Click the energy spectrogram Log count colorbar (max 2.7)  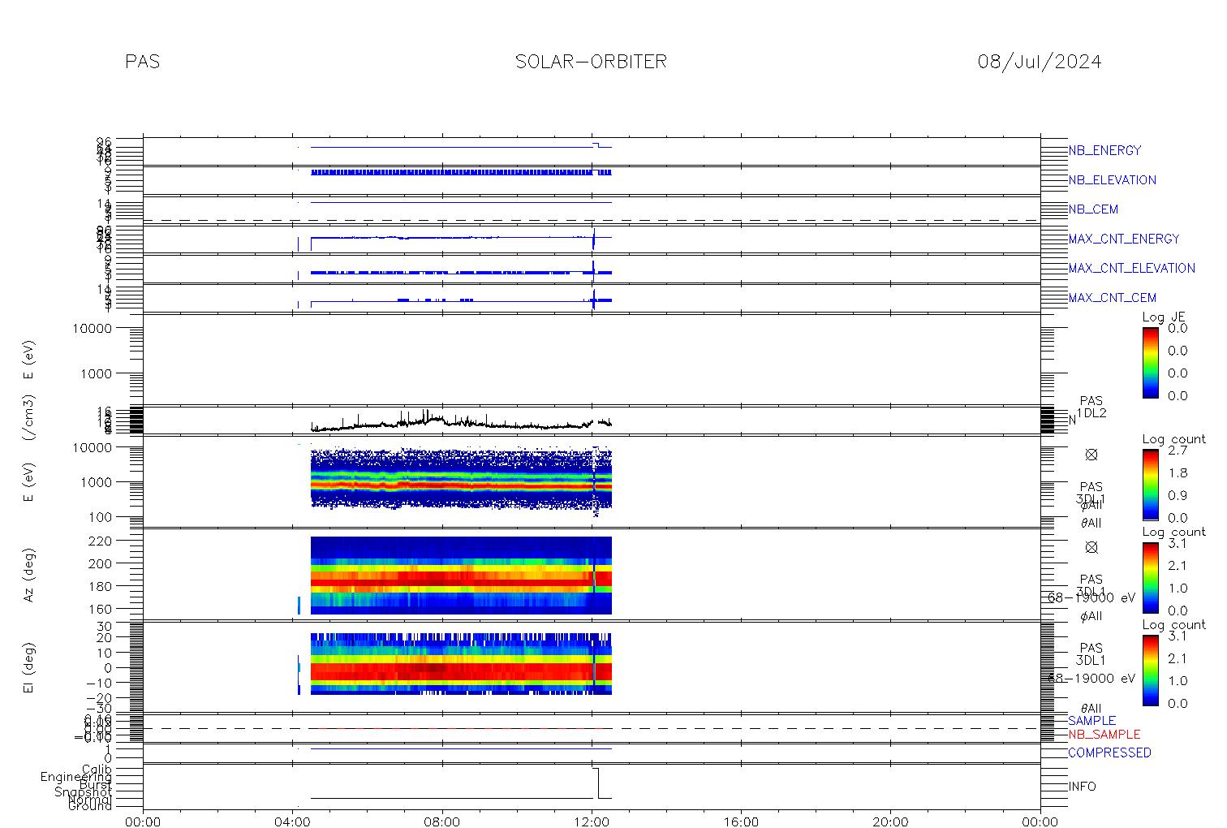pyautogui.click(x=1150, y=485)
